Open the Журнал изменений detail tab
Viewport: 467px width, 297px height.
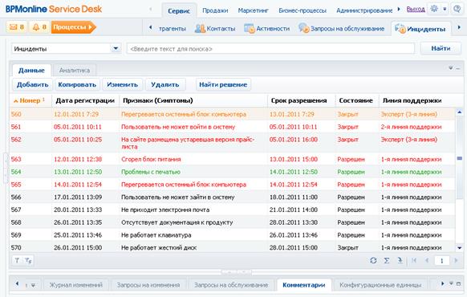pyautogui.click(x=76, y=285)
